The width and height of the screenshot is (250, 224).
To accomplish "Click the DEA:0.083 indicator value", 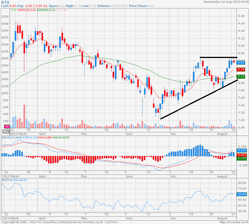I will click(x=45, y=137).
